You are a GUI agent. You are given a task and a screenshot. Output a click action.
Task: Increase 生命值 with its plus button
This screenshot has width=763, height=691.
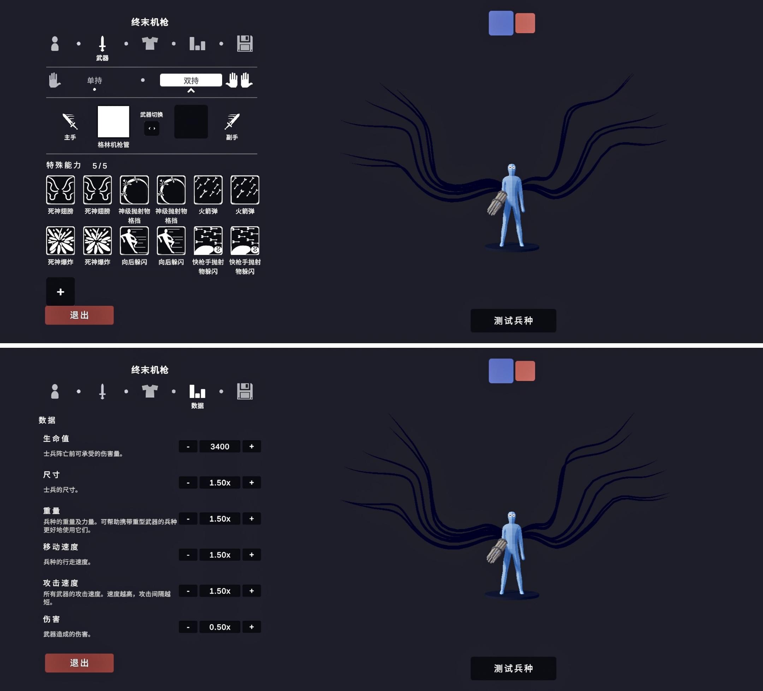pos(251,446)
